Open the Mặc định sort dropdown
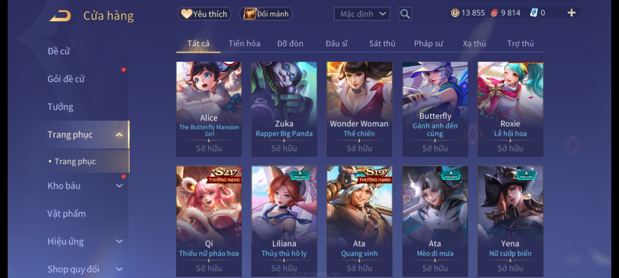Image resolution: width=619 pixels, height=278 pixels. click(x=362, y=14)
